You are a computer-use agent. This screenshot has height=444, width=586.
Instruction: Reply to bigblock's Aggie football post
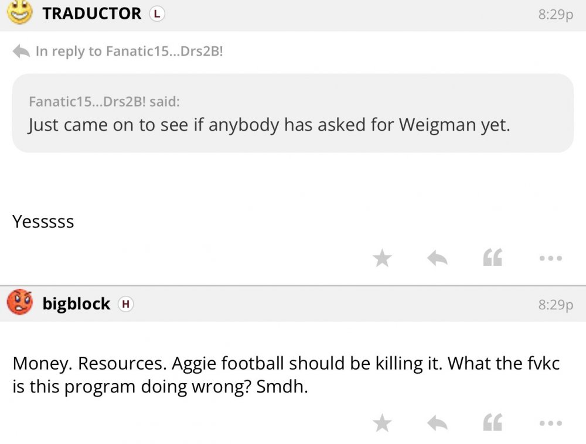(438, 422)
